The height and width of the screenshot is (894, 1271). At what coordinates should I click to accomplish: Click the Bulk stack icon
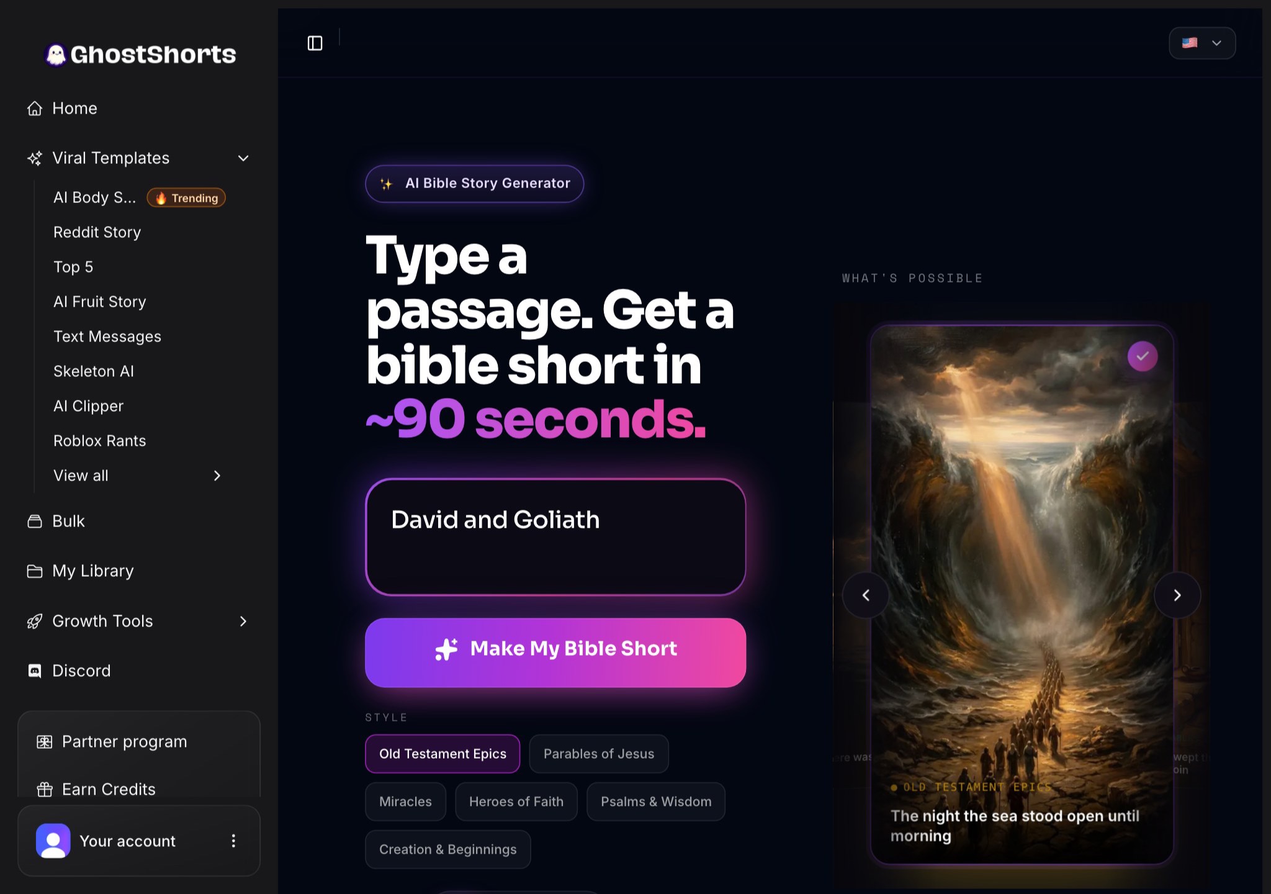pos(35,521)
